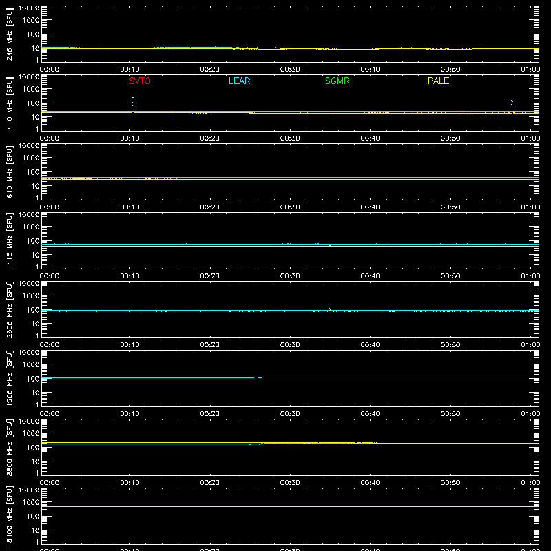This screenshot has height=551, width=551.
Task: Click the 10 y-axis label of 610 MHz panel
Action: 35,186
